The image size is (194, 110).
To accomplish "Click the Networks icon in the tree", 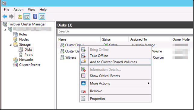I will coord(16,60).
